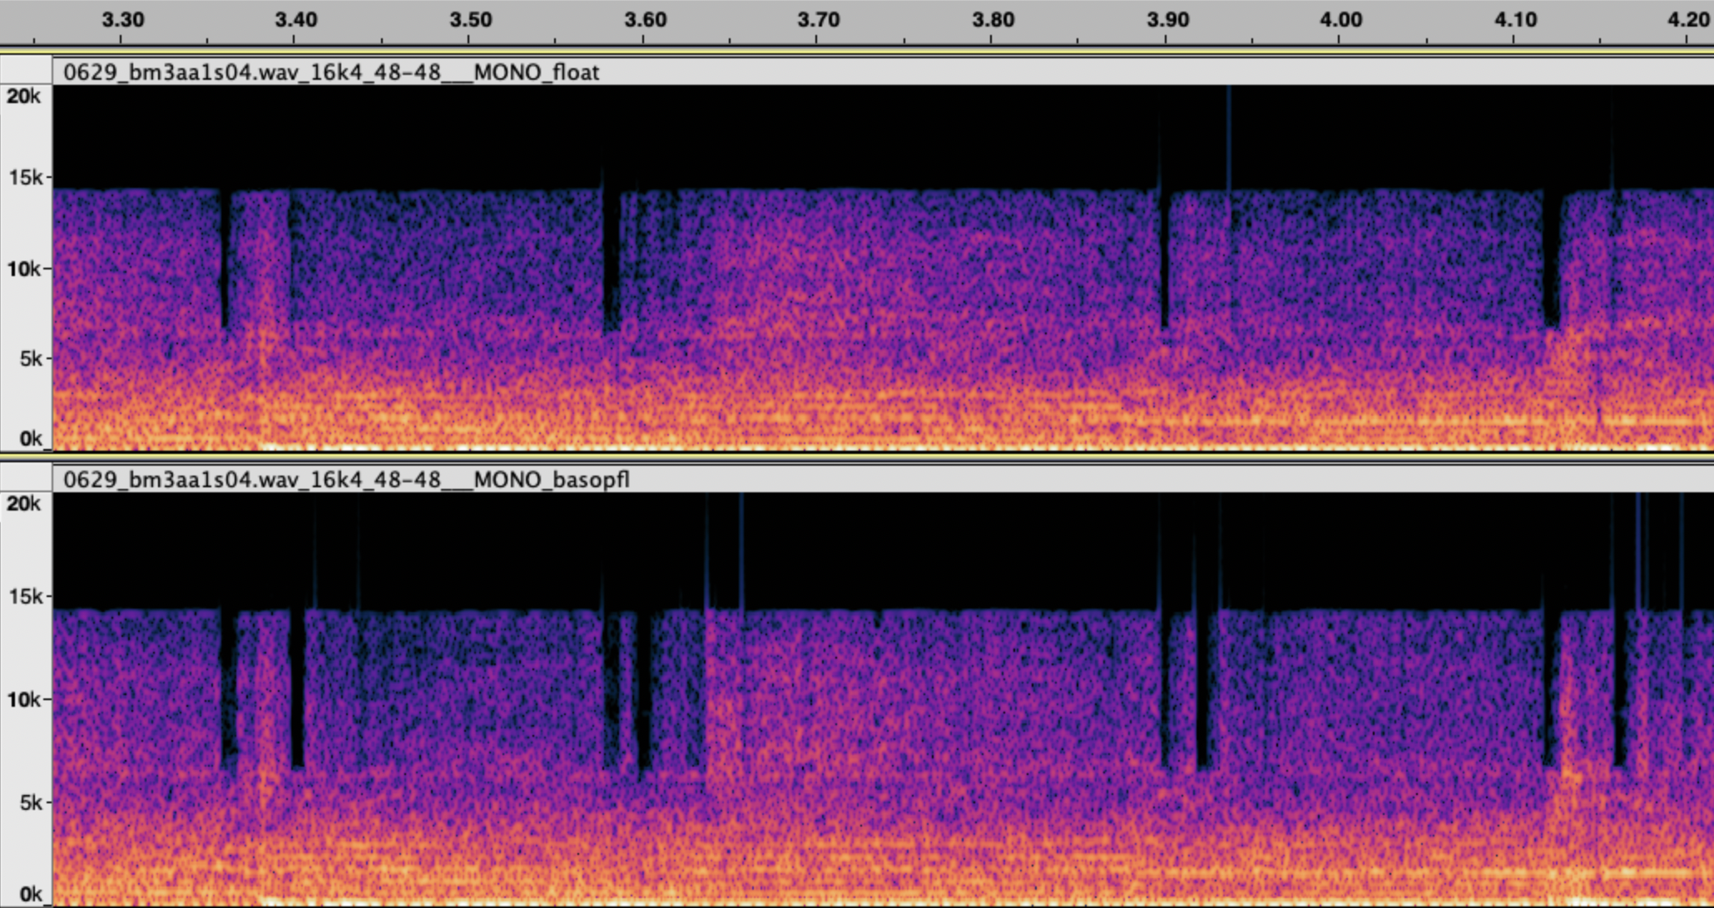Click the timeline ruler at 3.90
Image resolution: width=1714 pixels, height=908 pixels.
click(x=1167, y=20)
